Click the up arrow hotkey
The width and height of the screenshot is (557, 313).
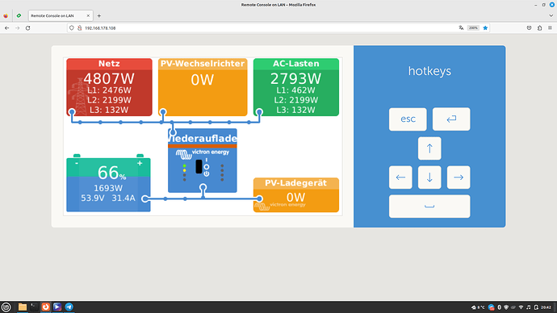coord(429,148)
